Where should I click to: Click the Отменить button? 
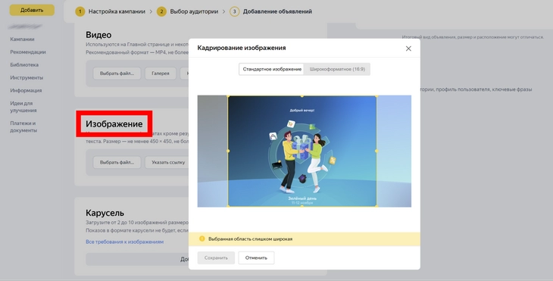256,258
